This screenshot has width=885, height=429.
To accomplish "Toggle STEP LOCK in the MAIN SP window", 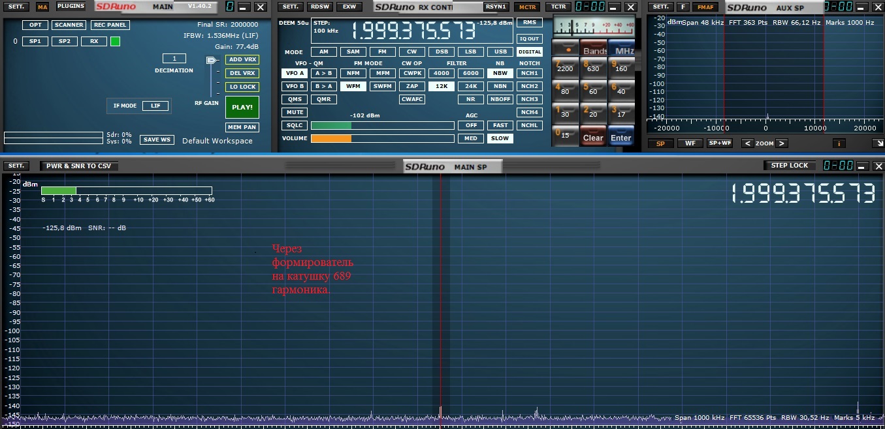I will click(790, 166).
